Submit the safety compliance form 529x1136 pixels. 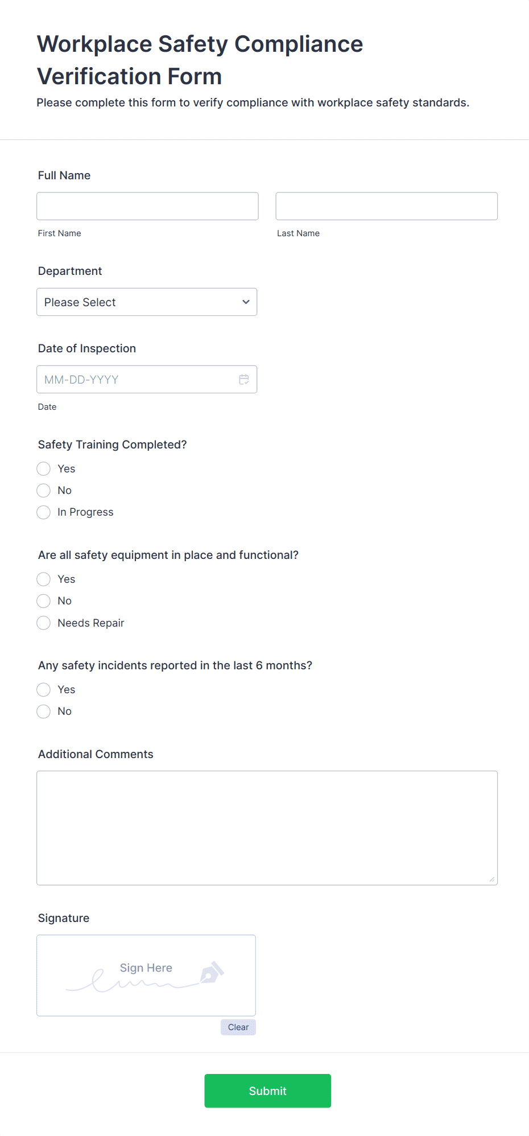pos(267,1090)
